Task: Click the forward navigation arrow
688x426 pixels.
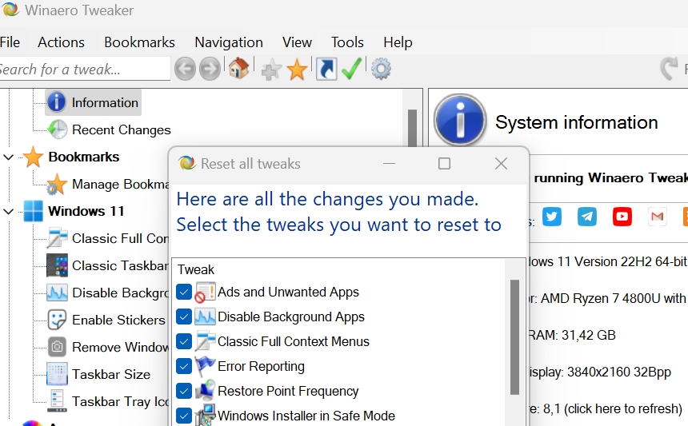Action: [x=210, y=70]
